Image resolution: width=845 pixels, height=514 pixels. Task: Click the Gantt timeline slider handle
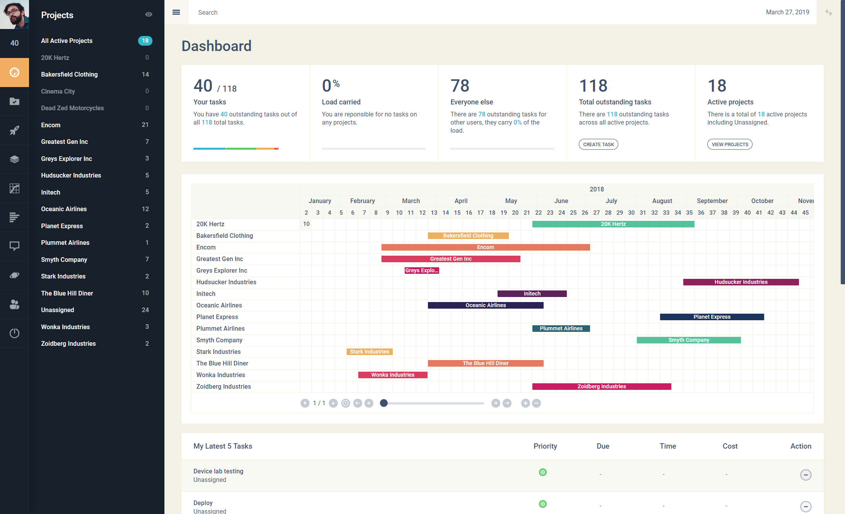[x=383, y=403]
